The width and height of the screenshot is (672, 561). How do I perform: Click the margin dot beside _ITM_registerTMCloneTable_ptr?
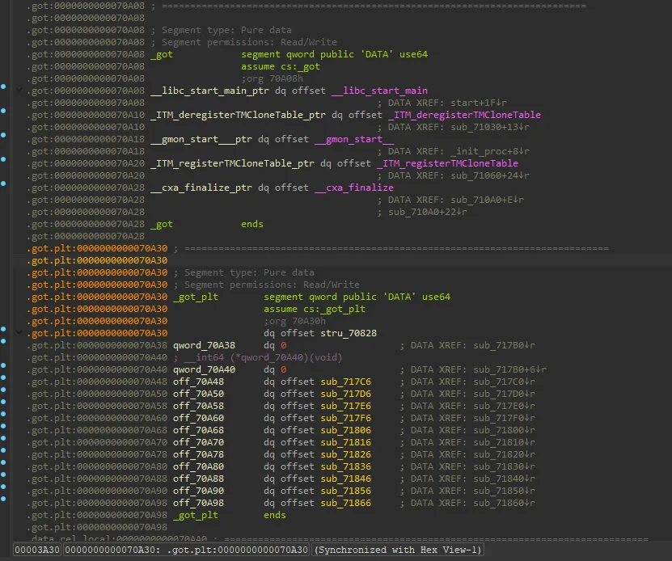tap(3, 159)
